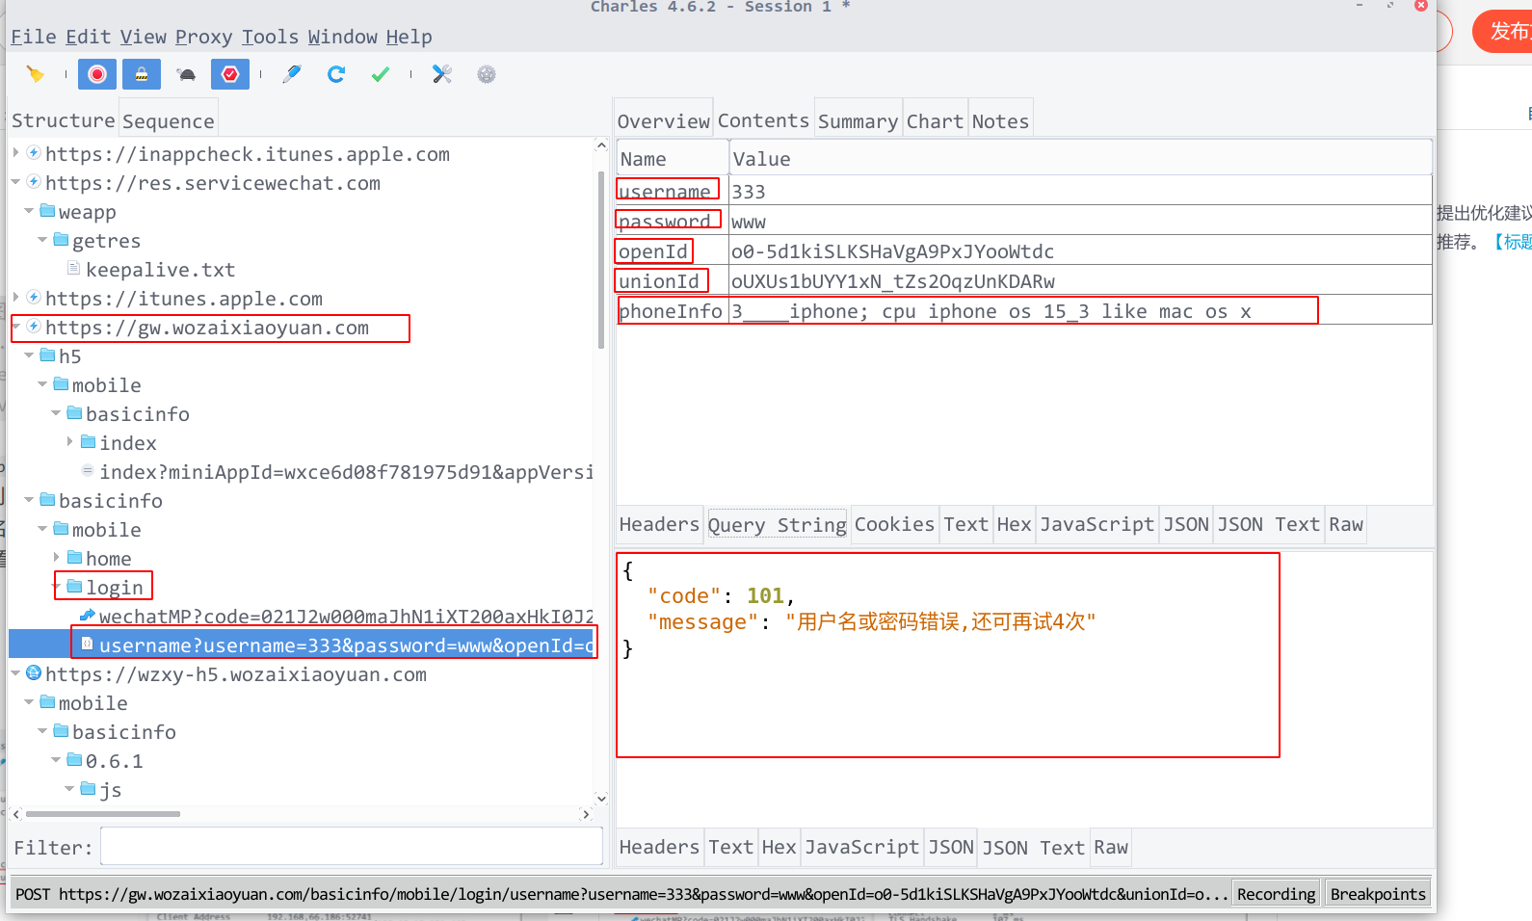The height and width of the screenshot is (921, 1532).
Task: Select the unionId parameter value
Action: pyautogui.click(x=892, y=281)
